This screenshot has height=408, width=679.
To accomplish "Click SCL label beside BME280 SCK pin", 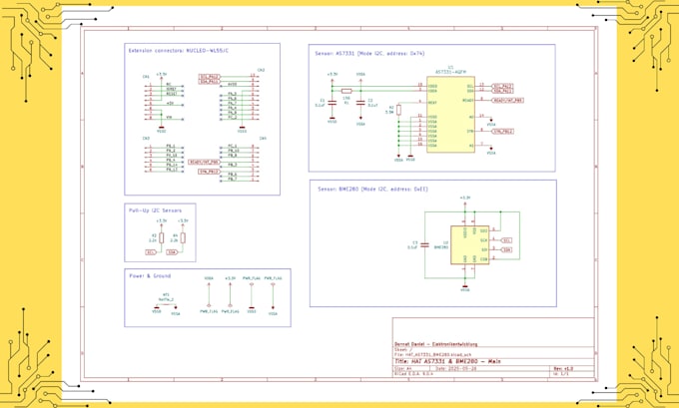I will [x=506, y=240].
